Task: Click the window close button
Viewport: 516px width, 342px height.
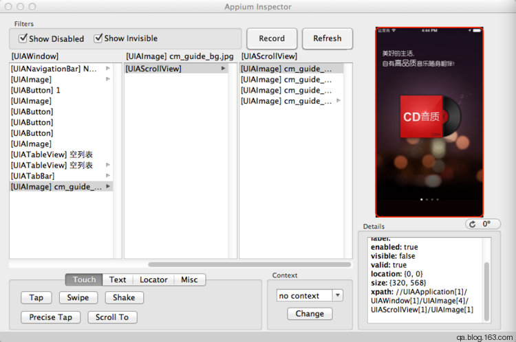Action: coord(8,7)
